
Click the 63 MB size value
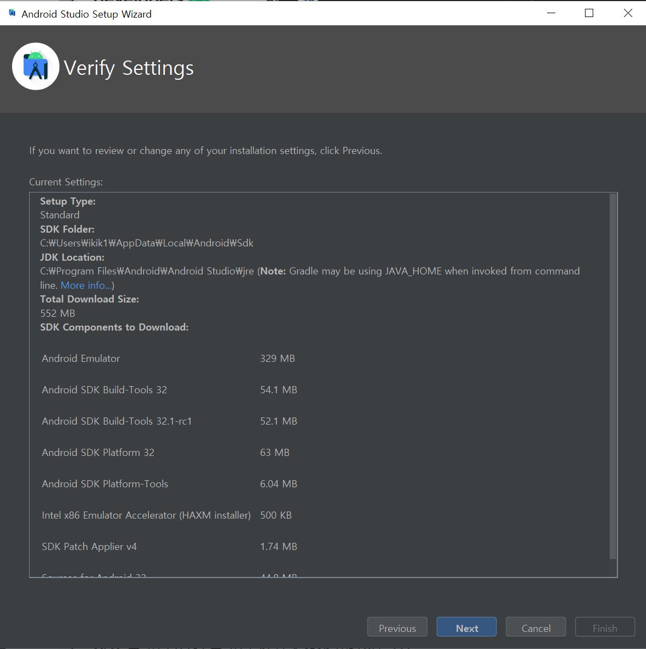[275, 453]
